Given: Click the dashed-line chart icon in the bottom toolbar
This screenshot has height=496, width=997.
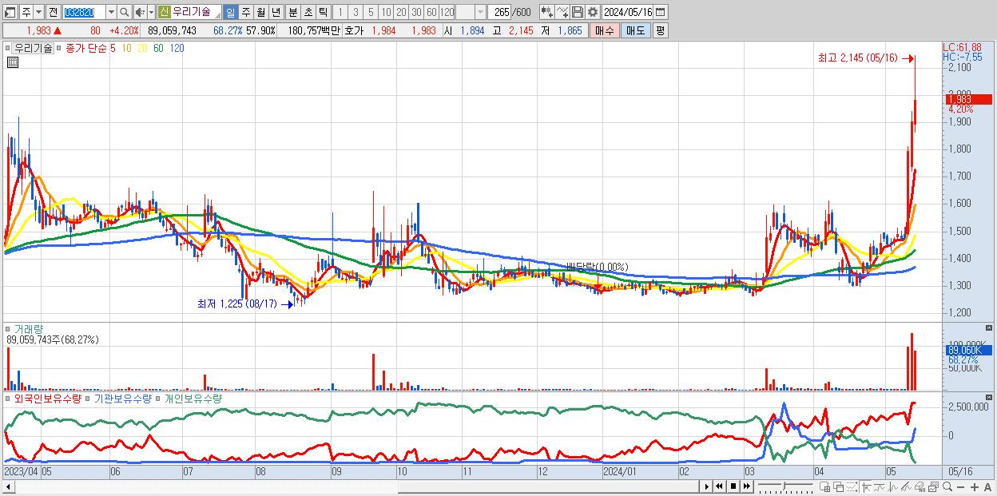Looking at the screenshot, I should 852,487.
